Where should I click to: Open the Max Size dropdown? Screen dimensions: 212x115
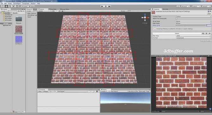193,36
